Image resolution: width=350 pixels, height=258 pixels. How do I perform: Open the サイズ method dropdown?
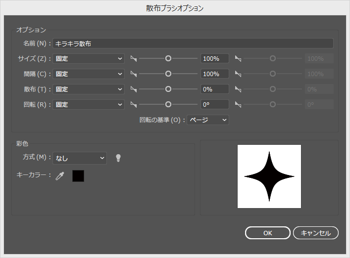tap(89, 59)
